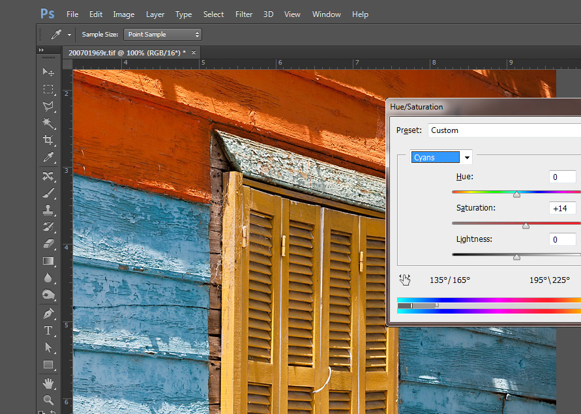Image resolution: width=581 pixels, height=414 pixels.
Task: Select the Crop tool
Action: click(x=48, y=140)
